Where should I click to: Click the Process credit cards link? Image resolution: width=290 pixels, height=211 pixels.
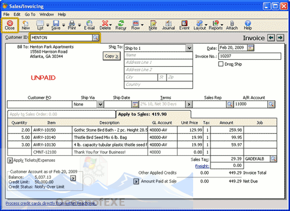51,203
